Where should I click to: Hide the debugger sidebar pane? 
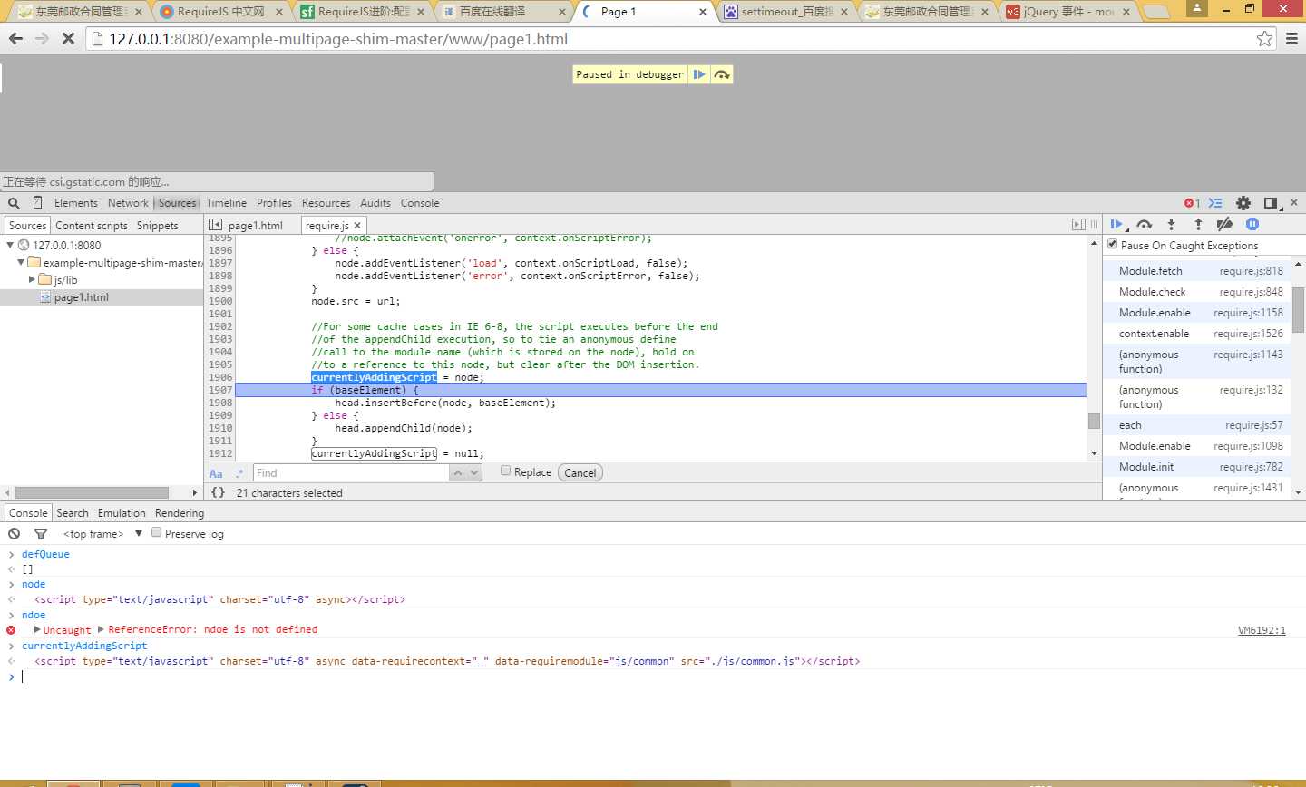tap(1078, 224)
